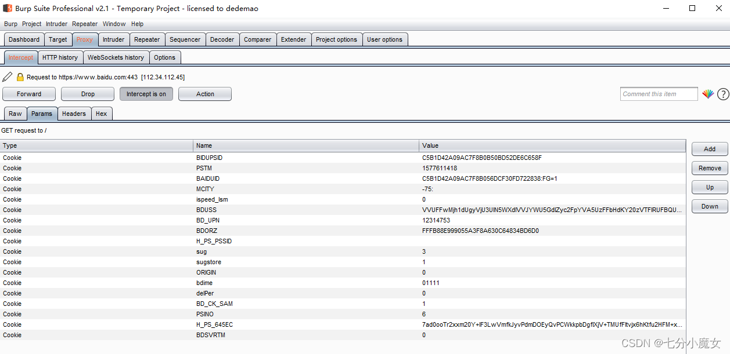Sort by the Type column header
Image resolution: width=730 pixels, height=354 pixels.
point(96,145)
